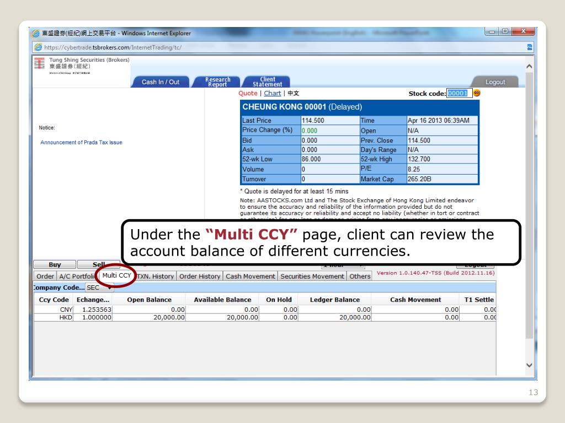Click the IE window title icon
Image resolution: width=565 pixels, height=423 pixels.
[x=36, y=34]
